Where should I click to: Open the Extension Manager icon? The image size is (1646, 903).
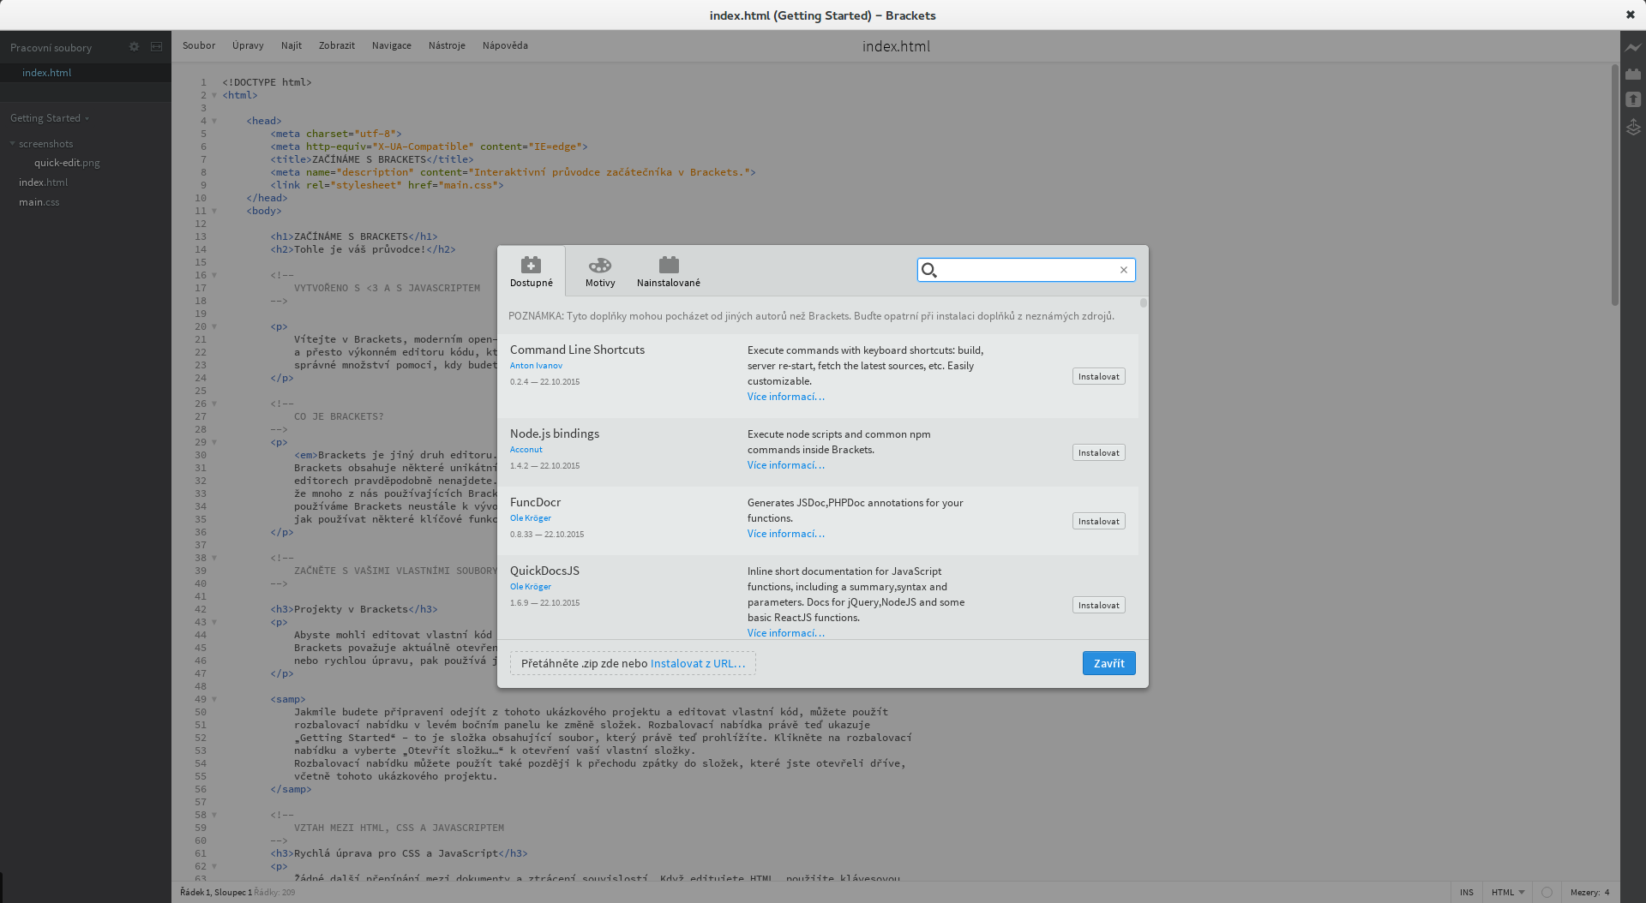pos(1633,75)
